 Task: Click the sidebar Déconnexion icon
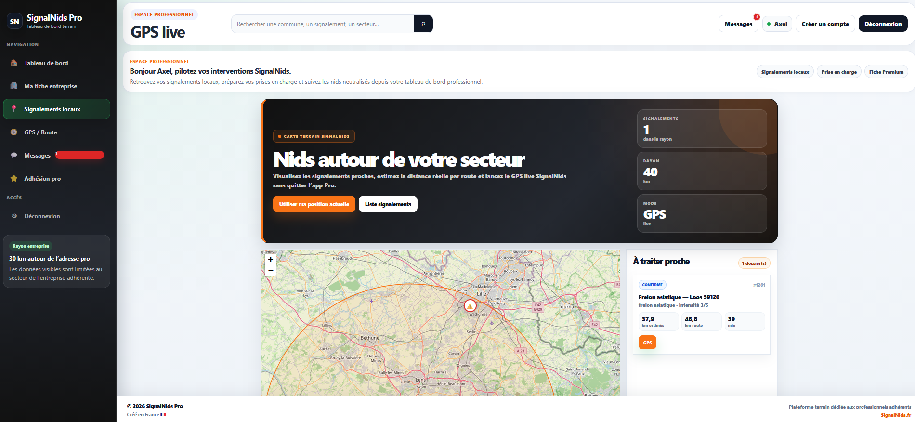click(x=14, y=216)
